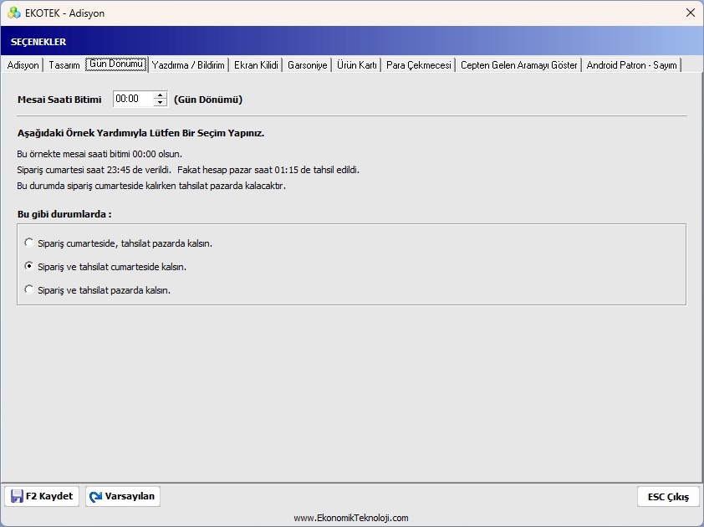Click the EKOTEK app icon in title bar
This screenshot has height=527, width=704.
coord(14,13)
